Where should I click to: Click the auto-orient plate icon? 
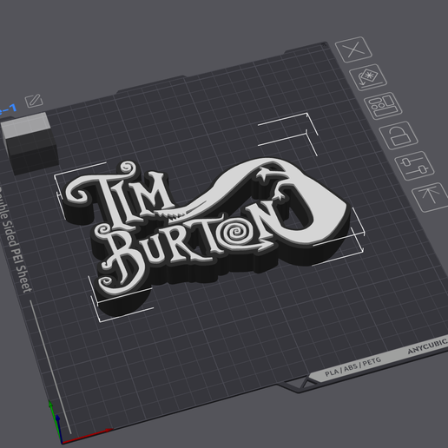pyautogui.click(x=368, y=77)
